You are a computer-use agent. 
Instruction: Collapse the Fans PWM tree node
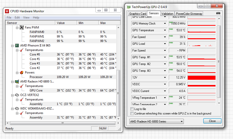[x=17, y=28]
